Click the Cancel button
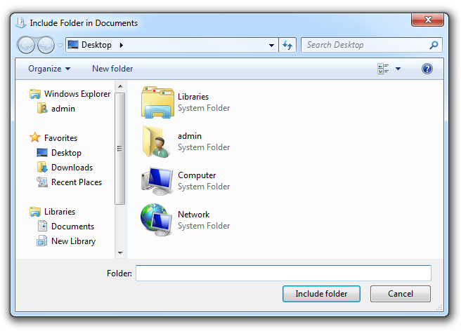This screenshot has width=461, height=331. 401,294
